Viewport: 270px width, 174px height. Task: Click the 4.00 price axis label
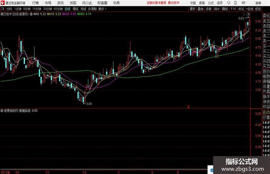[258, 73]
